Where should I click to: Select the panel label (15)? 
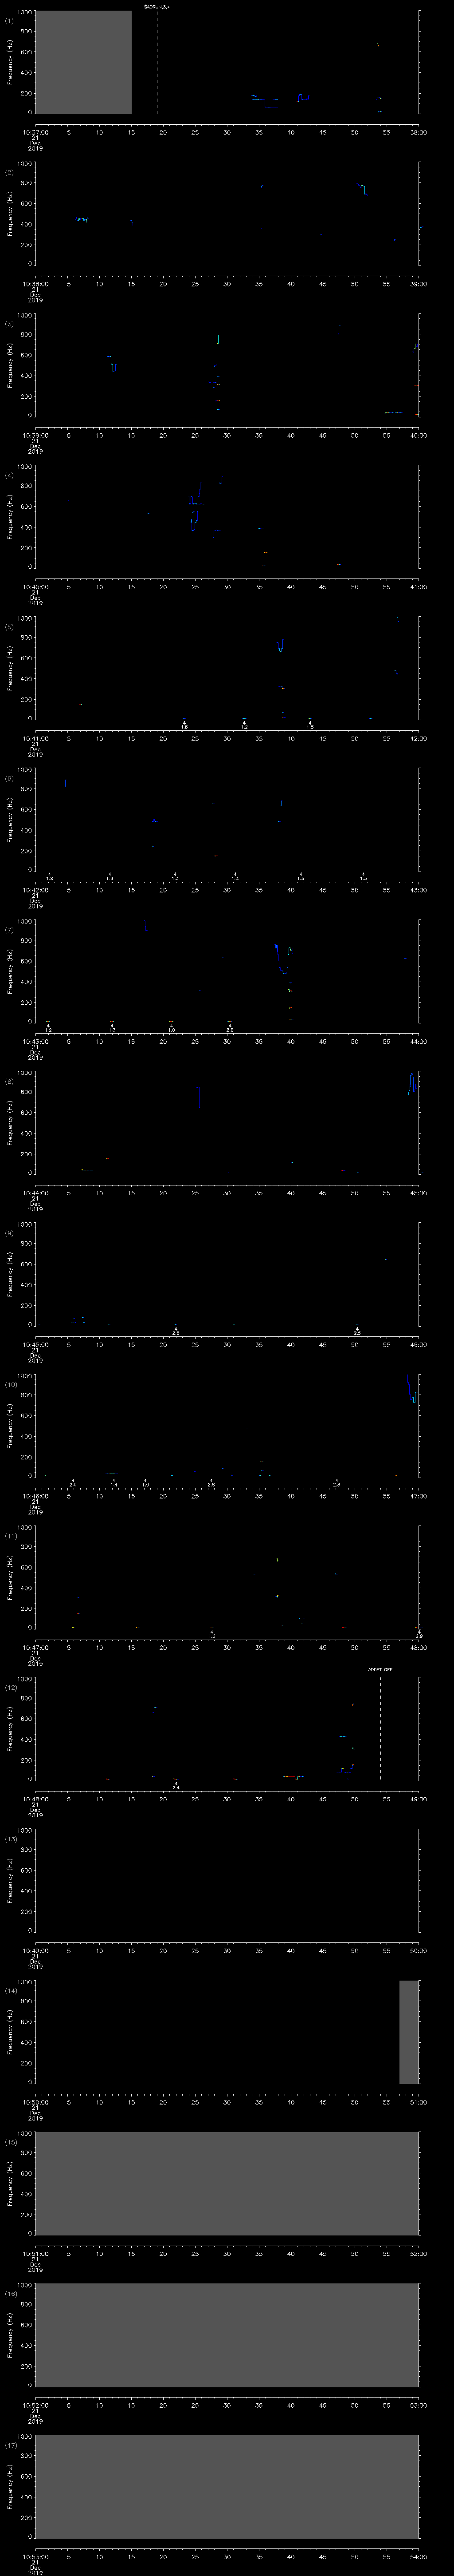tap(10, 2142)
